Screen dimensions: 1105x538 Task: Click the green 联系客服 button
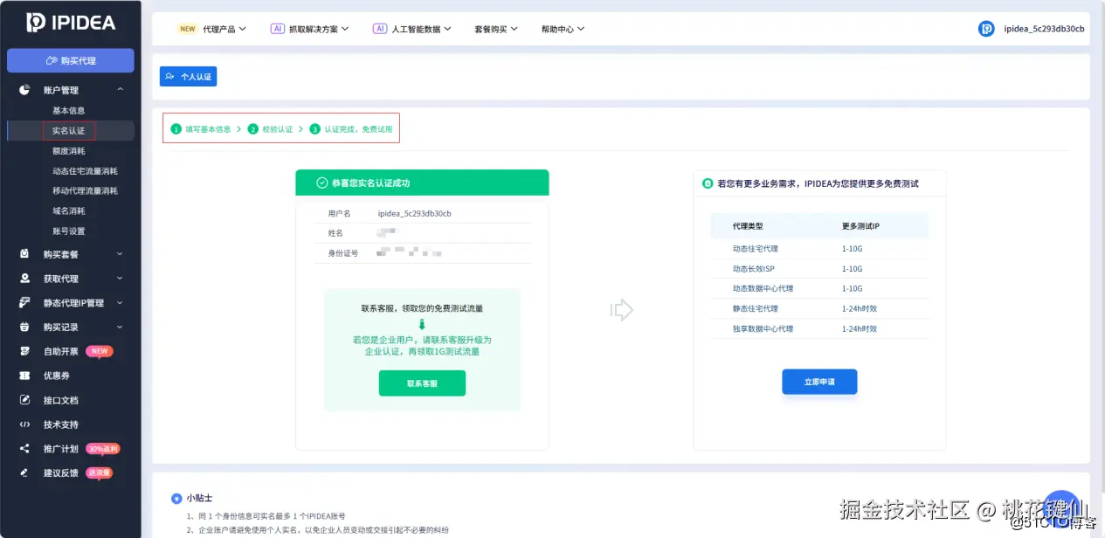coord(422,383)
